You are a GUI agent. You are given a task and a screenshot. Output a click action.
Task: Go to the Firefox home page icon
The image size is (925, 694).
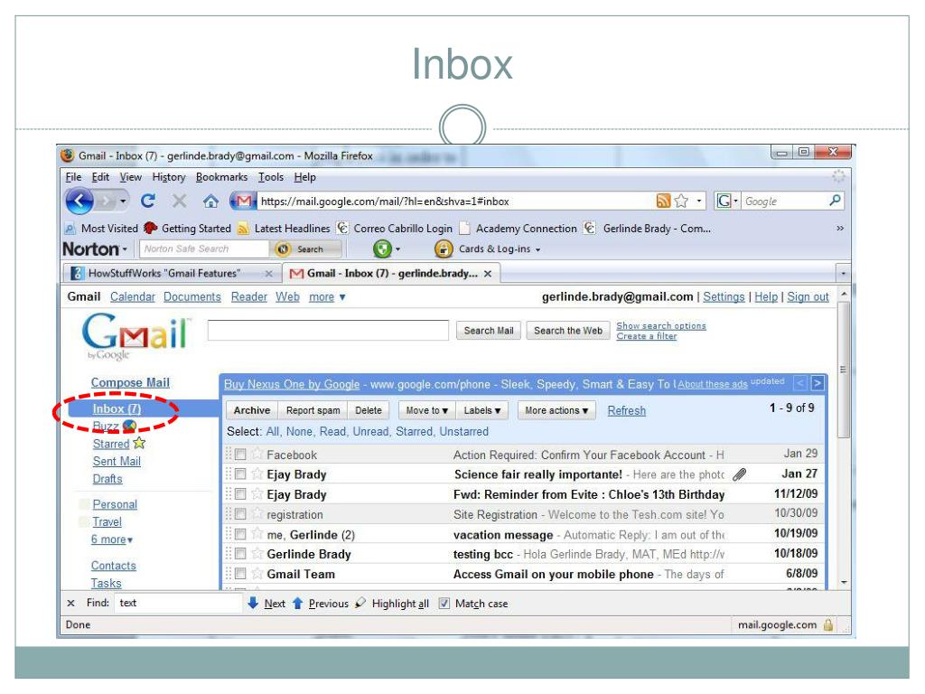click(x=210, y=202)
